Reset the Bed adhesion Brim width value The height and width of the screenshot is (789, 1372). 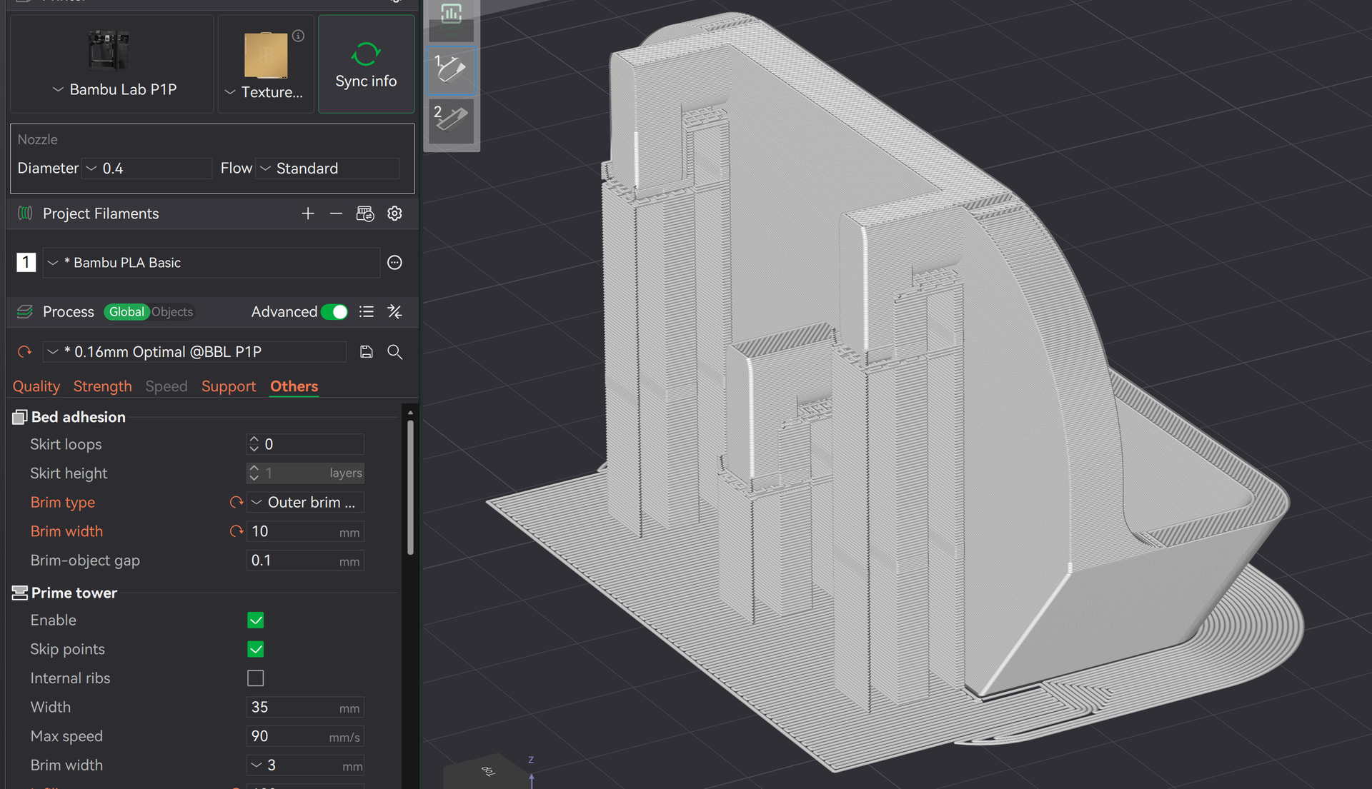coord(236,531)
